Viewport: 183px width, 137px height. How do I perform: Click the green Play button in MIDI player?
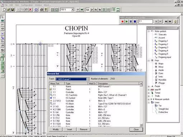pos(127,22)
